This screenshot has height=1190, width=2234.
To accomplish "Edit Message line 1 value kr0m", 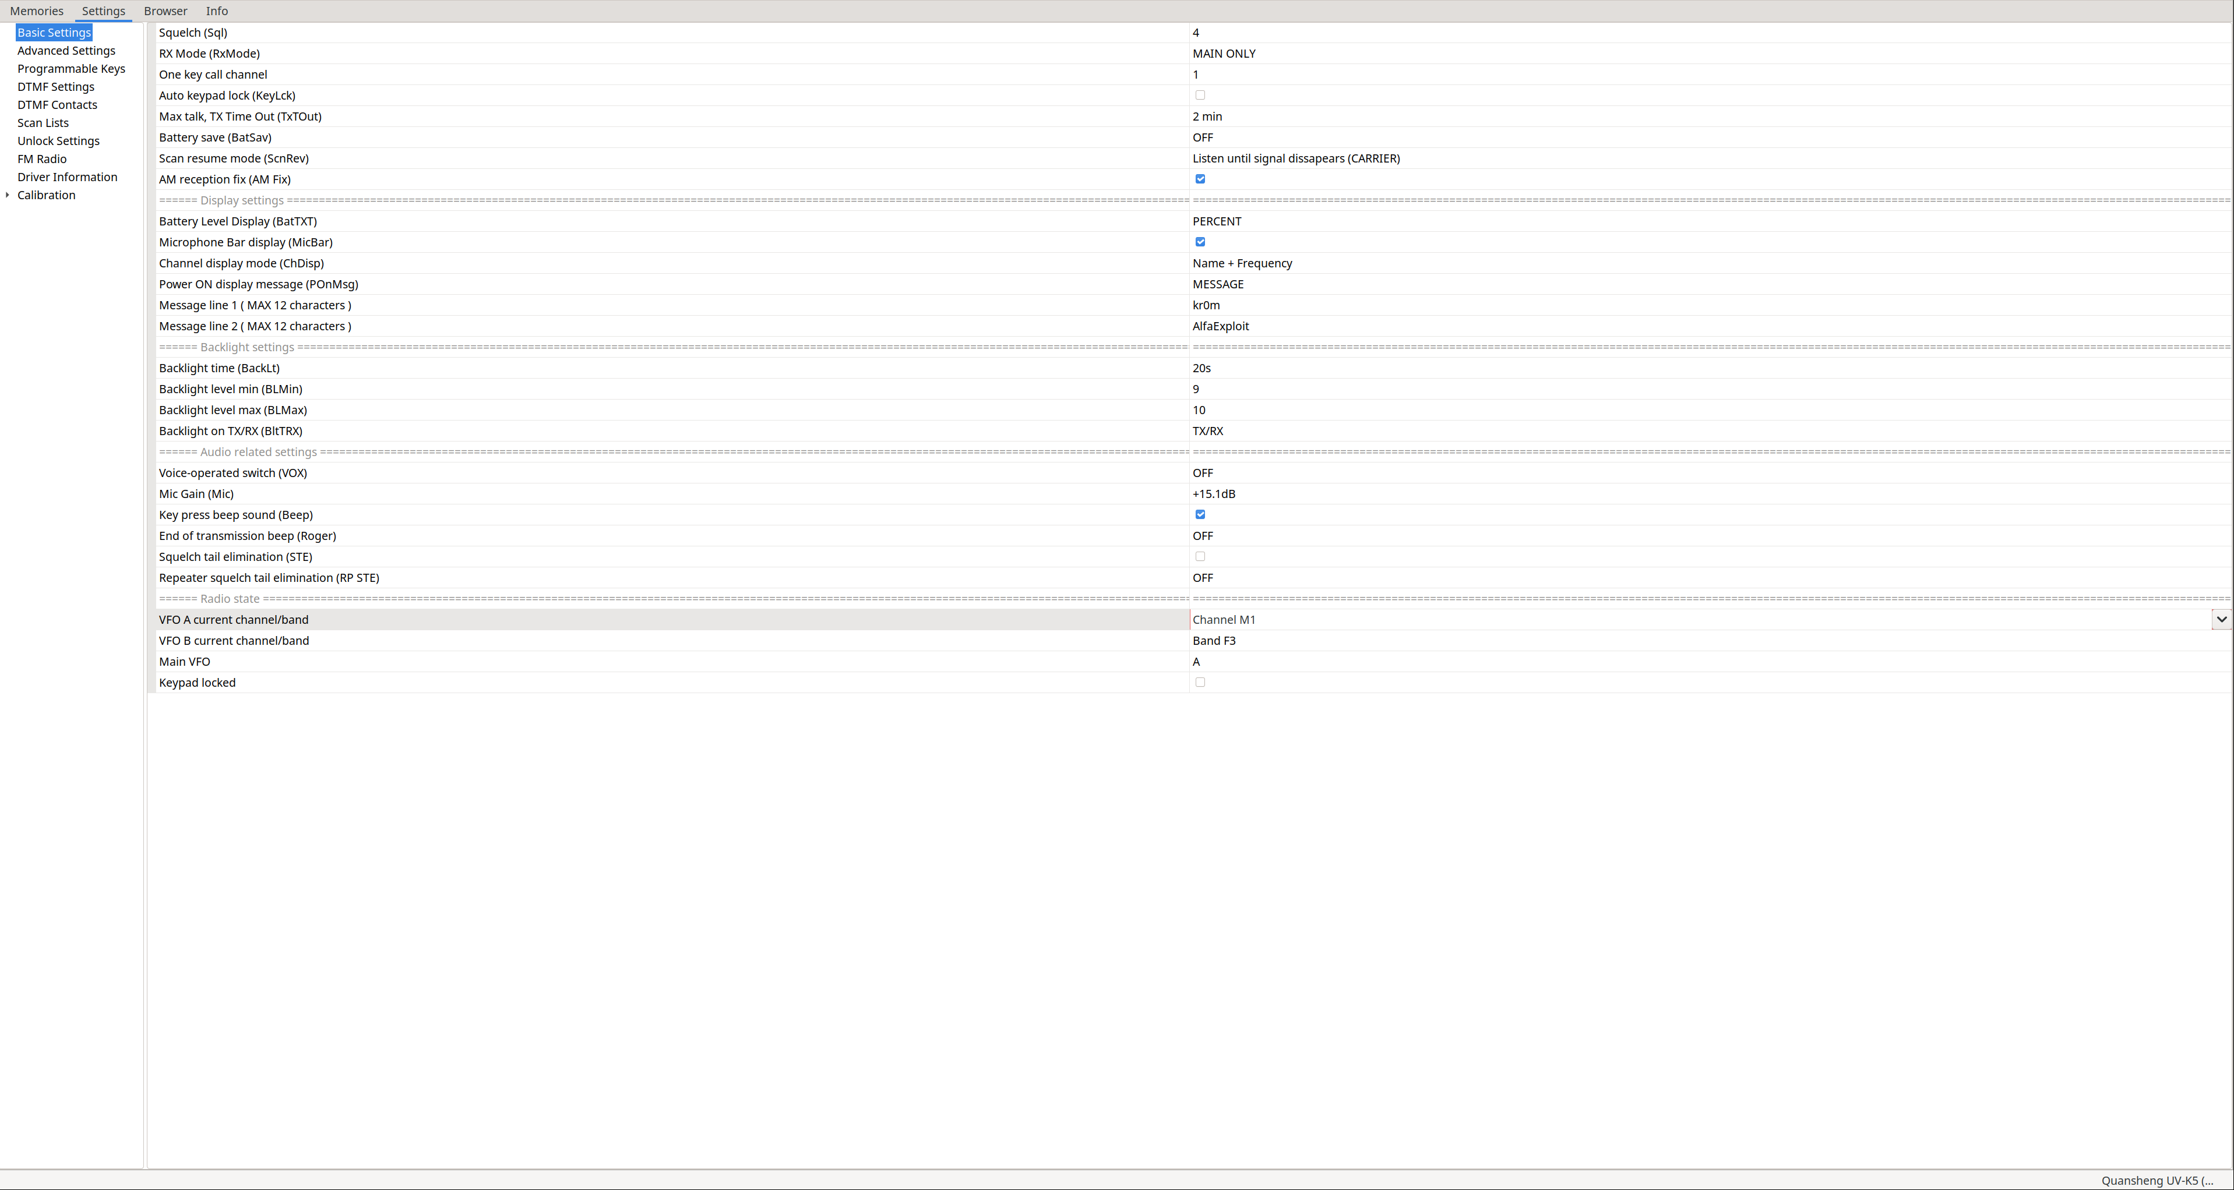I will tap(1206, 306).
